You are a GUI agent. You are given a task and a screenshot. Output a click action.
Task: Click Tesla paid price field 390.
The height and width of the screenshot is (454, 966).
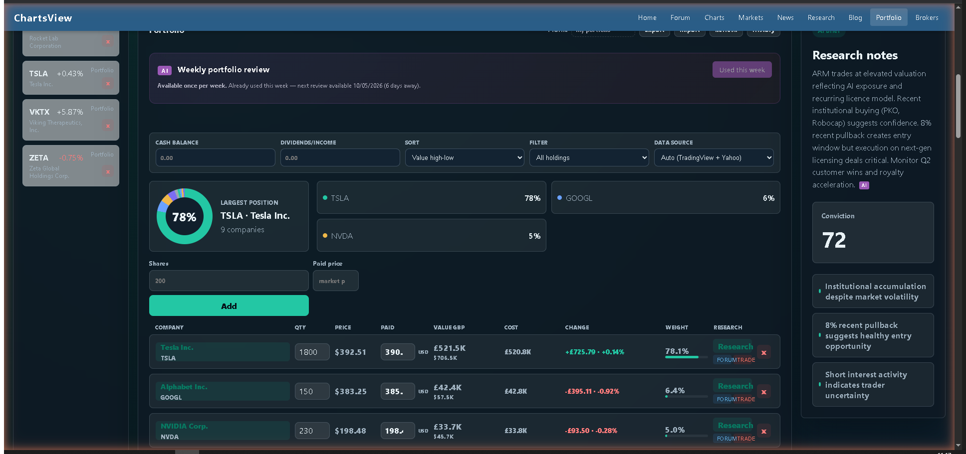[x=398, y=352]
